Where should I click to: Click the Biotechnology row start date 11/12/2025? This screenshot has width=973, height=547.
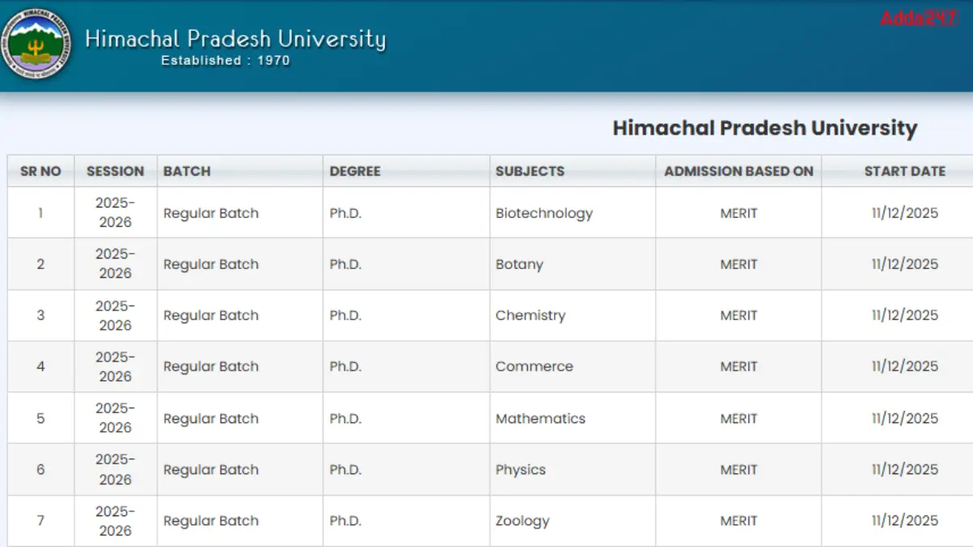904,213
